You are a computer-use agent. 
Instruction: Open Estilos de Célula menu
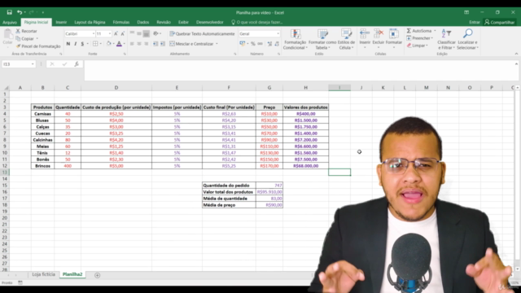(346, 39)
